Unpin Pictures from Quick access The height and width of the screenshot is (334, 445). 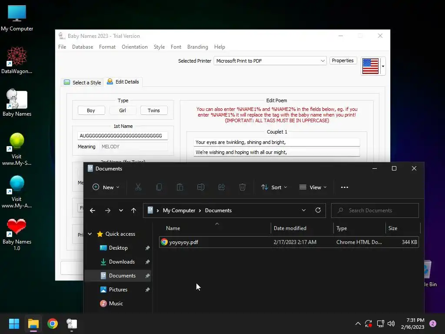148,290
